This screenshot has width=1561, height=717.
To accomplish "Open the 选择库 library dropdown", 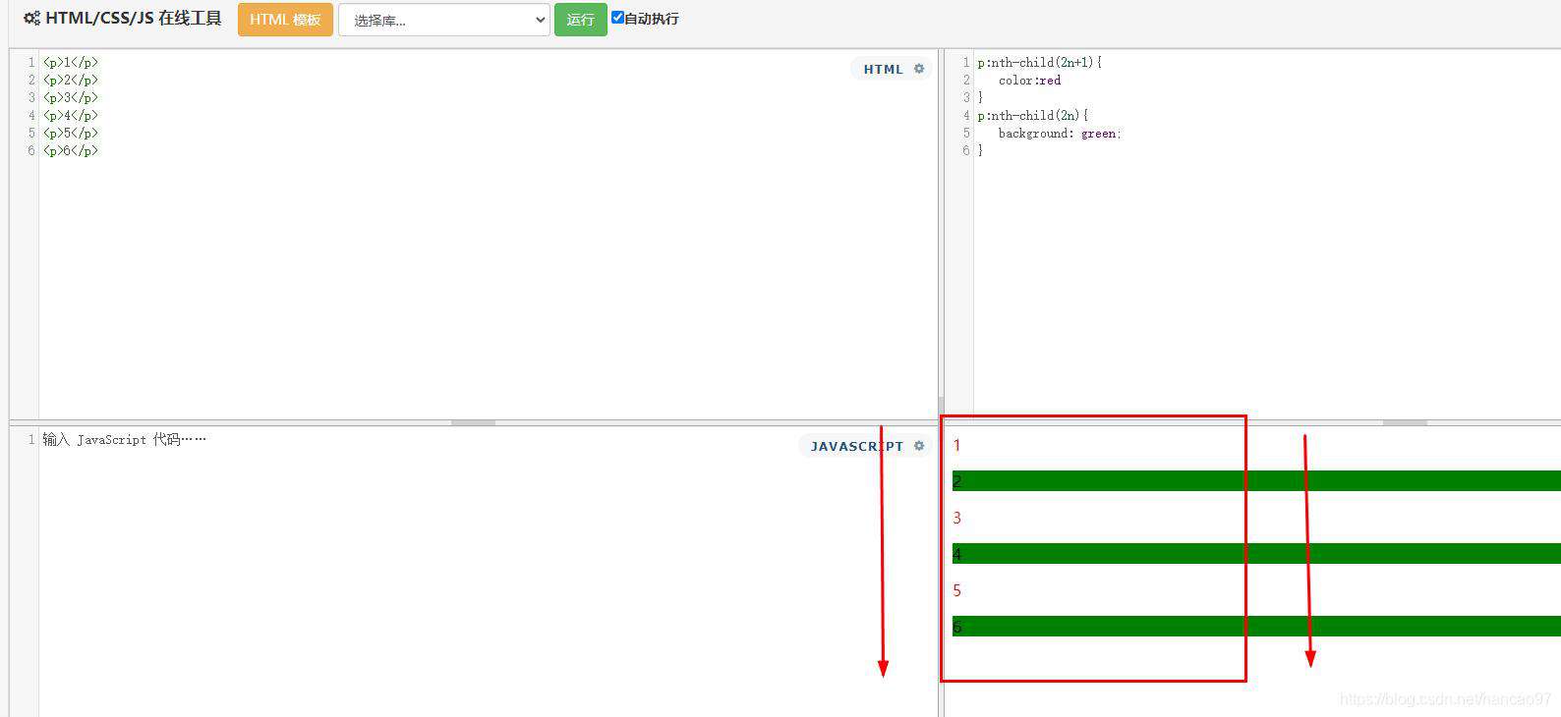I will click(444, 20).
